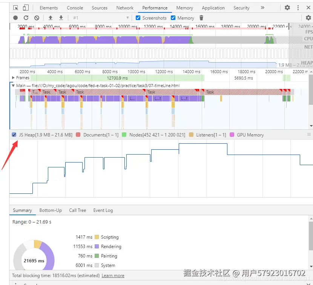This screenshot has height=285, width=313.
Task: Close the DevTools panel
Action: [x=308, y=8]
